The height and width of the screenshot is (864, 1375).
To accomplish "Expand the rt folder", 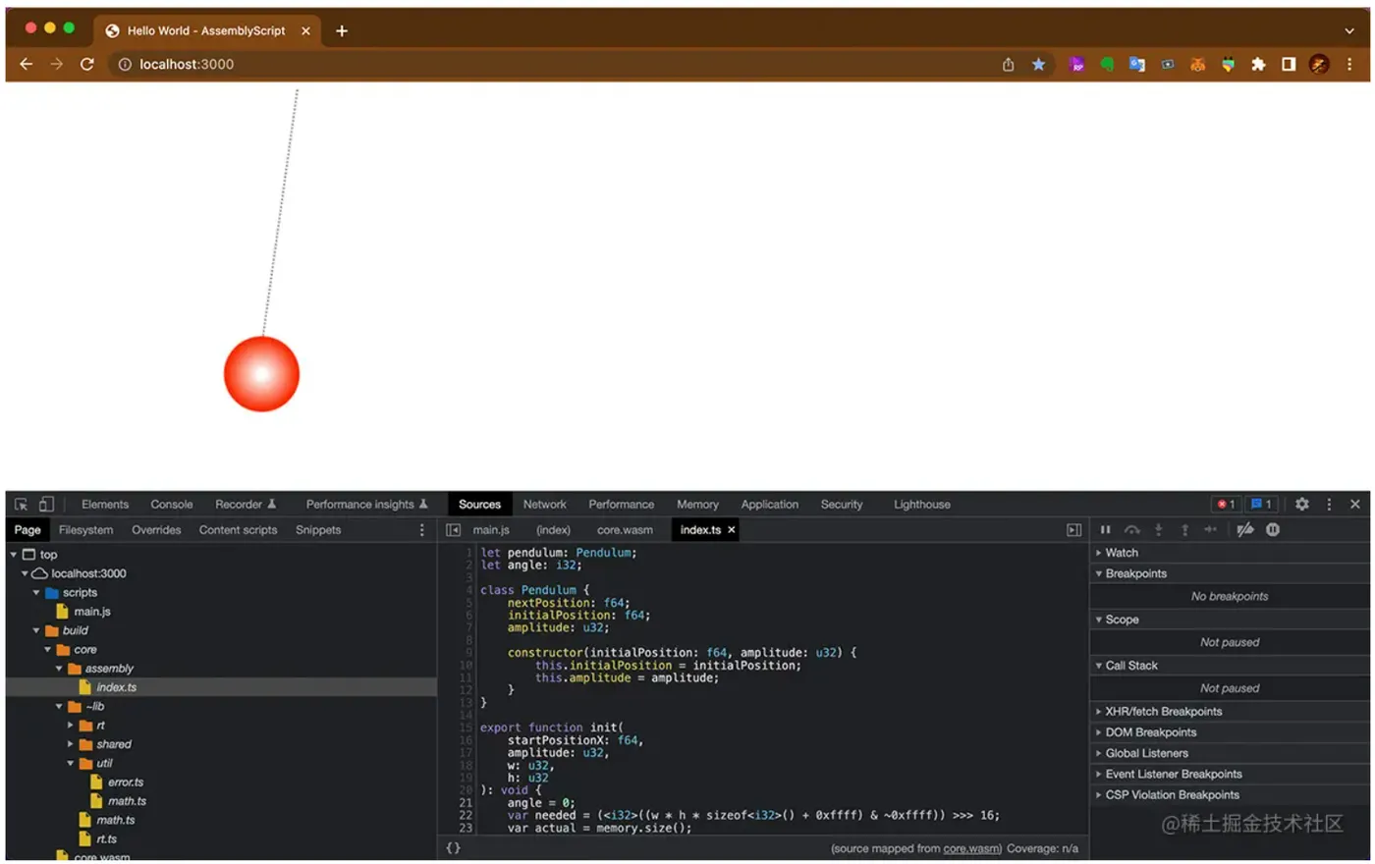I will click(70, 726).
